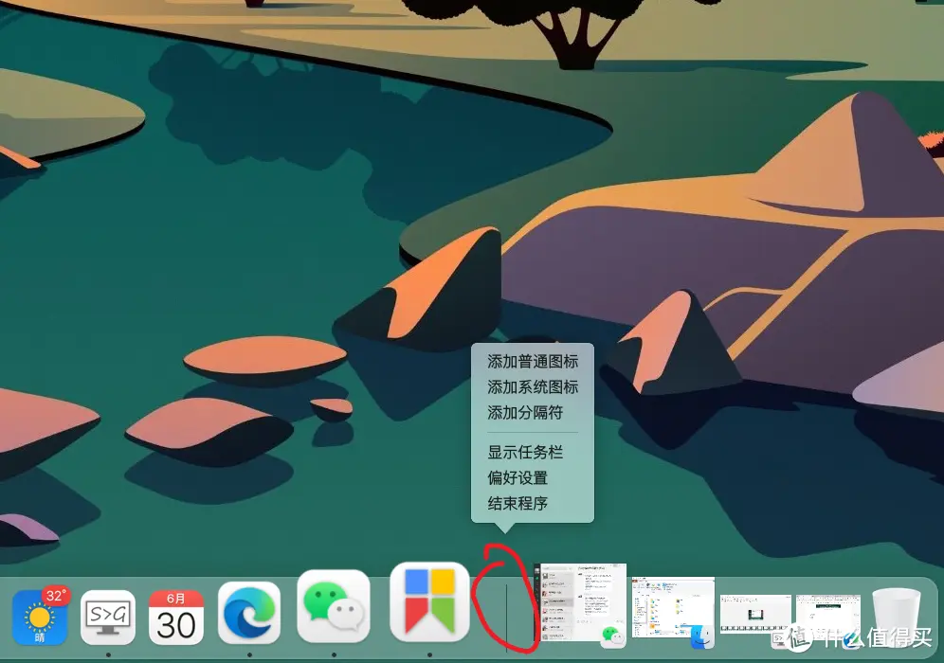Open 偏好设置 from the context menu
944x663 pixels.
pos(517,477)
